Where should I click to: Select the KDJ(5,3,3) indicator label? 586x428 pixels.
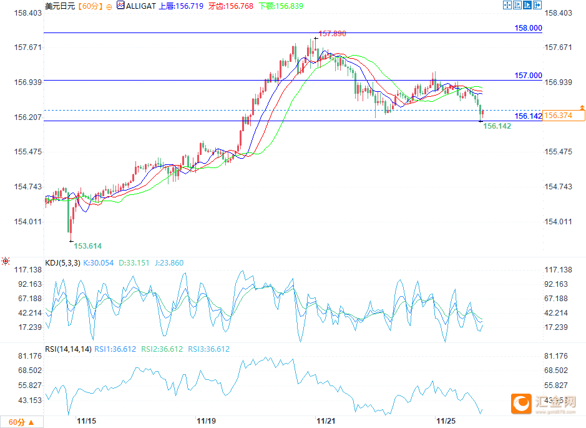click(x=61, y=263)
